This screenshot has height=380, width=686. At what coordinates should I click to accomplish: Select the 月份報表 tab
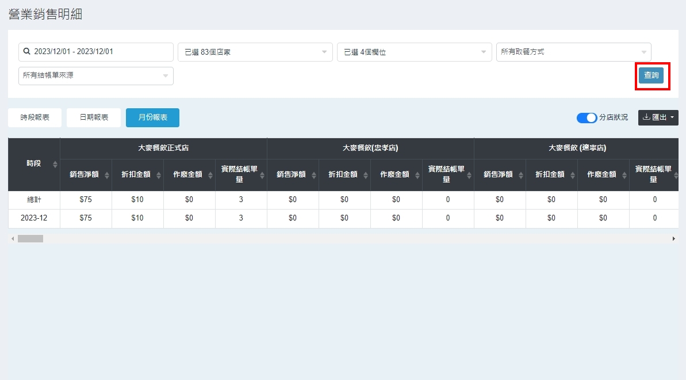click(152, 117)
